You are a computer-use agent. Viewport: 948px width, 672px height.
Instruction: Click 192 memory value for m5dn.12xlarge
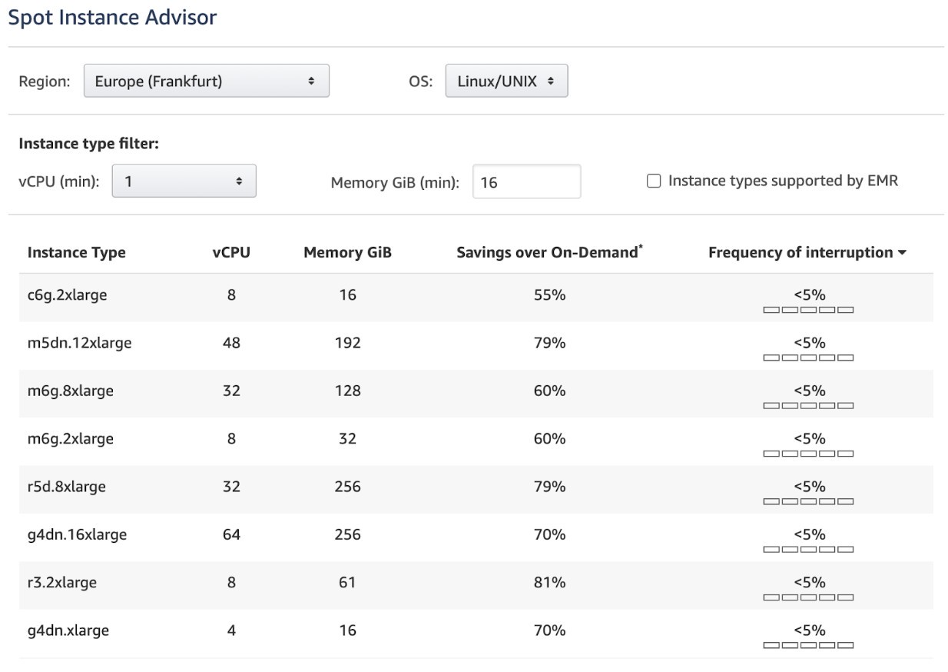[347, 343]
